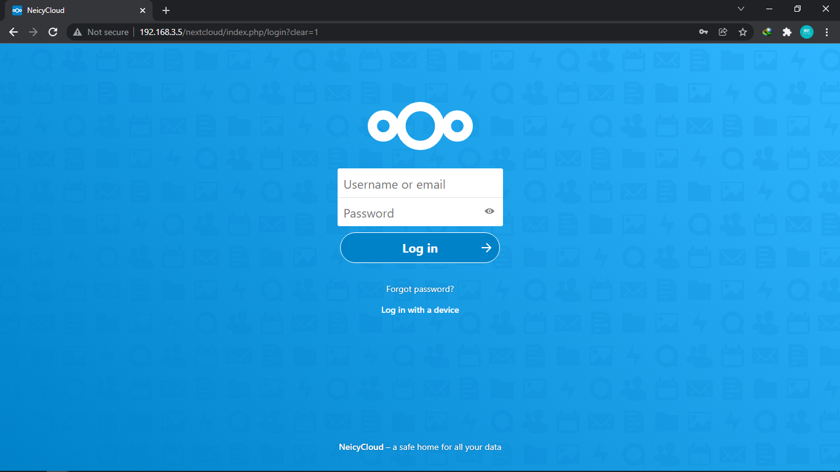Image resolution: width=840 pixels, height=472 pixels.
Task: Focus the Password field
Action: coord(420,212)
